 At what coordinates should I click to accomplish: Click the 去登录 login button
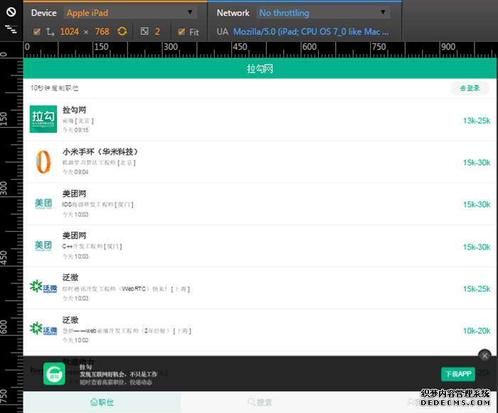click(470, 88)
